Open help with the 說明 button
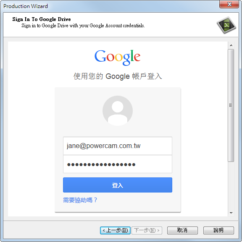Image resolution: width=242 pixels, height=242 pixels. coord(218,230)
